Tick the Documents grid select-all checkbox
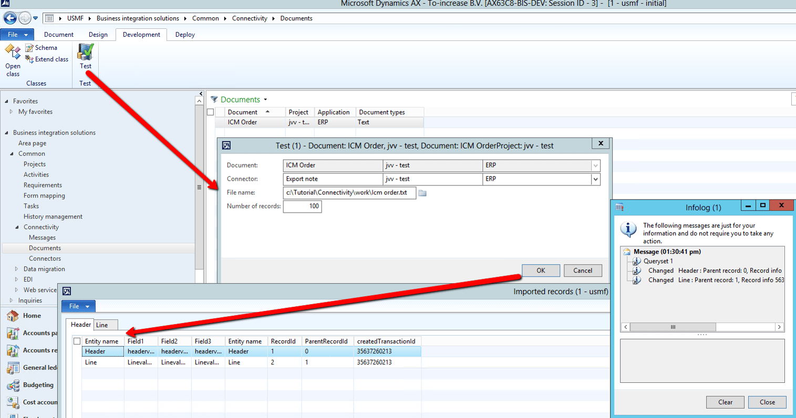This screenshot has height=418, width=796. (211, 112)
